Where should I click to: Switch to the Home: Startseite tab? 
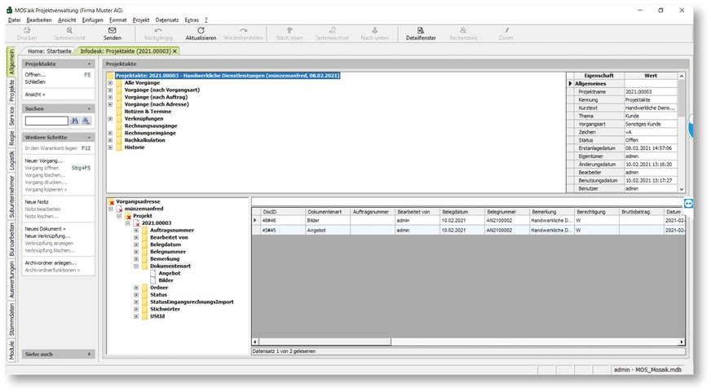50,51
